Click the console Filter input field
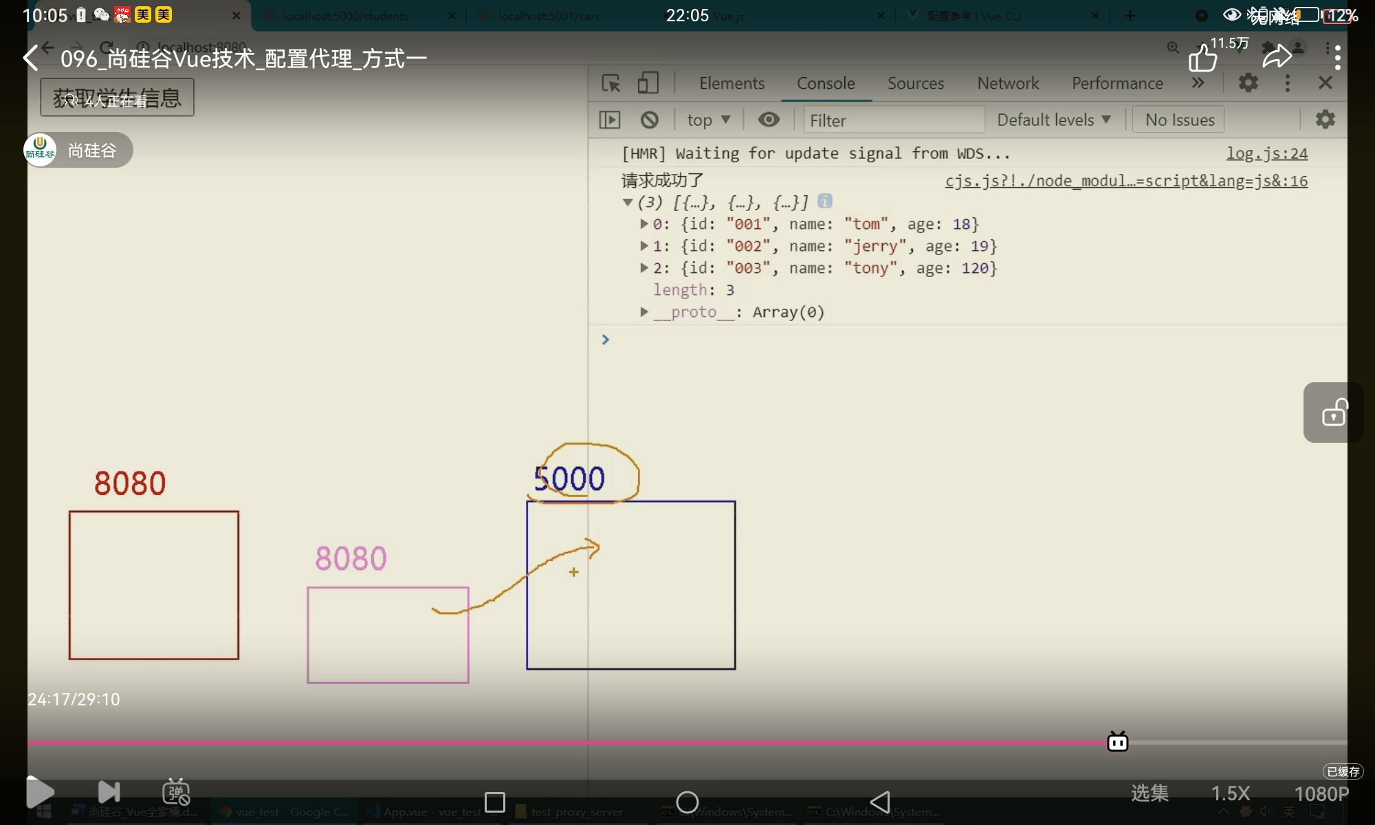This screenshot has height=825, width=1375. (892, 120)
